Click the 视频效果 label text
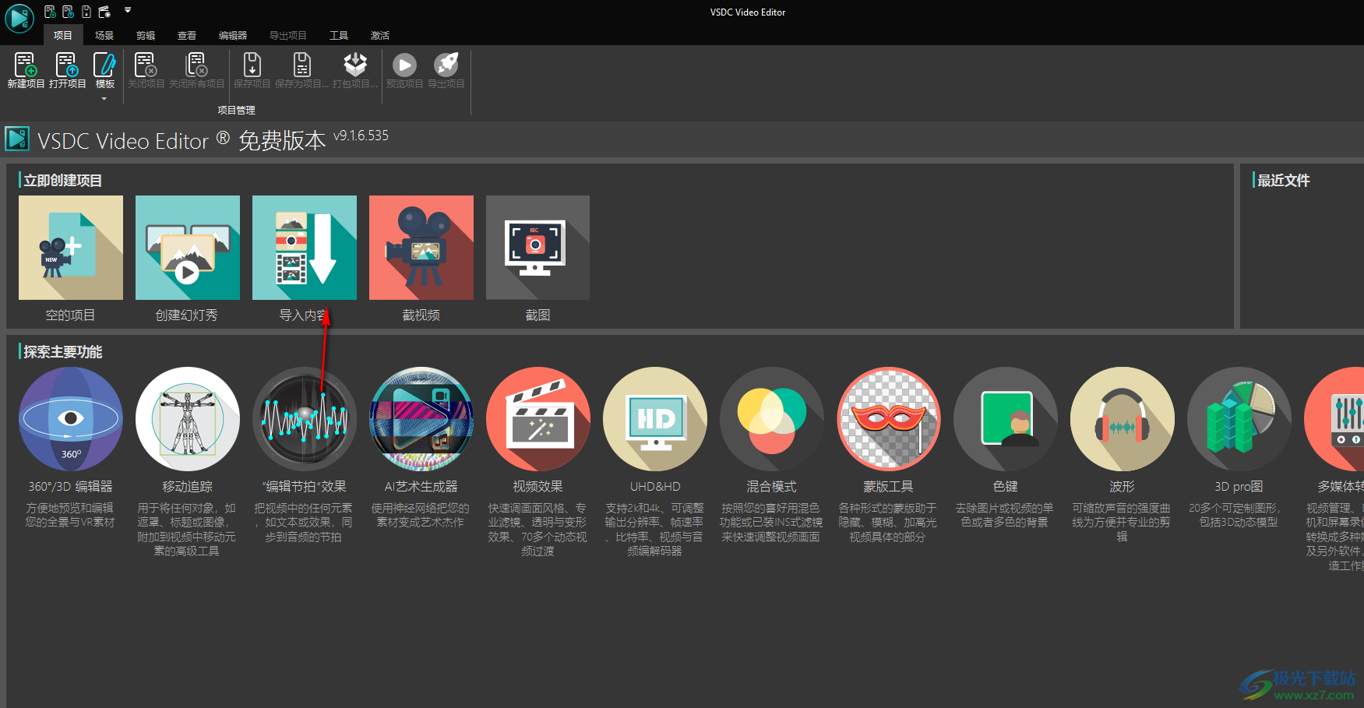Screen dimensions: 1364x708 [x=537, y=486]
